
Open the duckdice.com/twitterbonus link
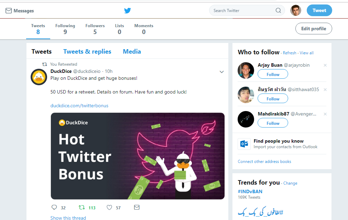(79, 106)
